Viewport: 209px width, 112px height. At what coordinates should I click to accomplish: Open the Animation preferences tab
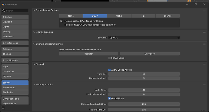click(x=15, y=37)
